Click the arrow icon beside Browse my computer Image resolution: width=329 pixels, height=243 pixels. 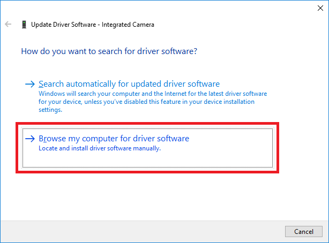[x=30, y=139]
